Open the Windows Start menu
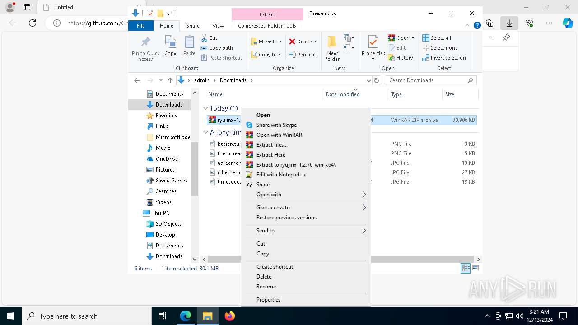Screen dimensions: 578x325 [10, 316]
